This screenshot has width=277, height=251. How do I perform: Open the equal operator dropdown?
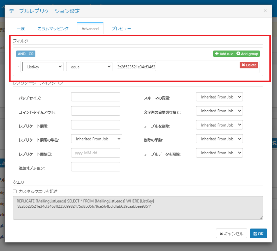point(89,67)
